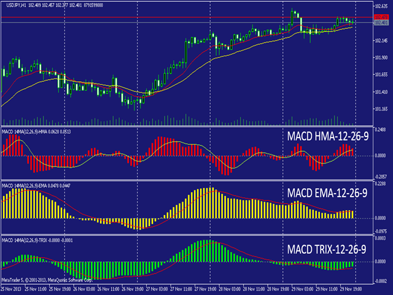Click the 29 Nov 19:00 time axis label
Image resolution: width=393 pixels, height=295 pixels.
pos(351,289)
